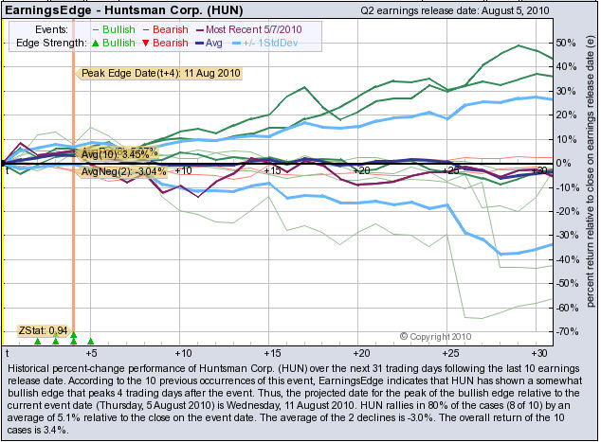
Task: Click the -10% y-axis label
Action: [x=568, y=187]
